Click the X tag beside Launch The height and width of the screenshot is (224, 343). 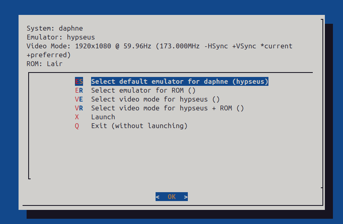(77, 117)
